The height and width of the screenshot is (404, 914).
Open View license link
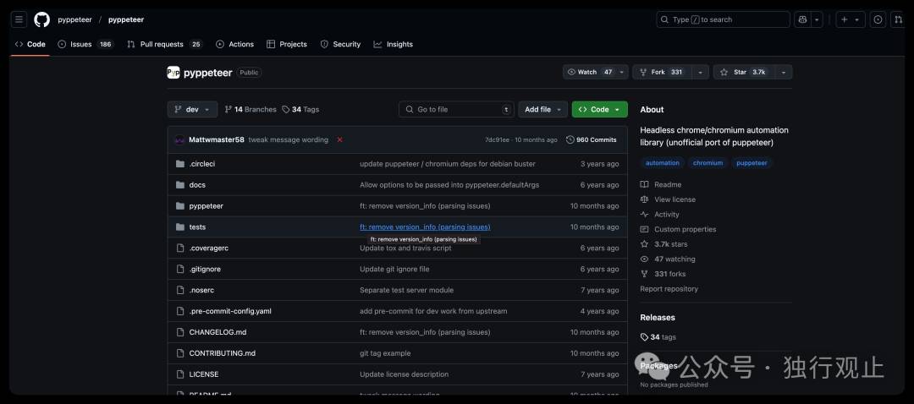pyautogui.click(x=668, y=199)
